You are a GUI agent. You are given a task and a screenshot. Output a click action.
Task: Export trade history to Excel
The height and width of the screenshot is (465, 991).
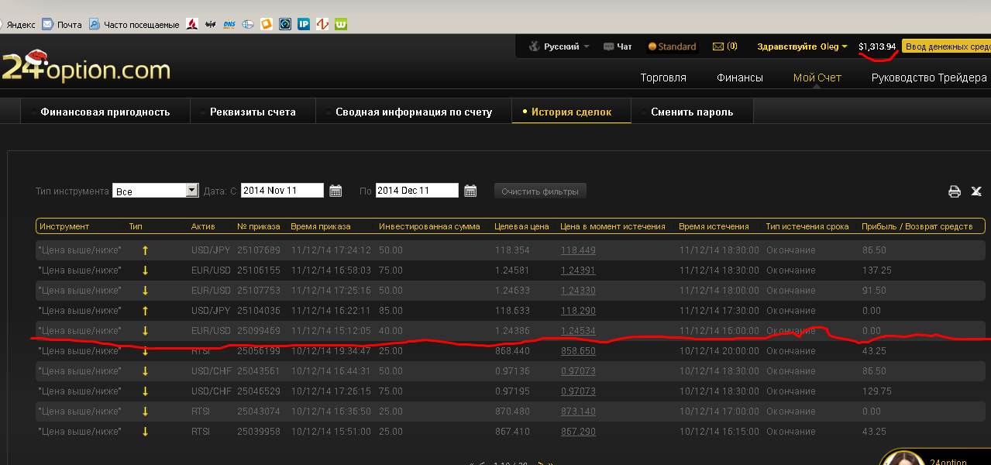pyautogui.click(x=976, y=191)
